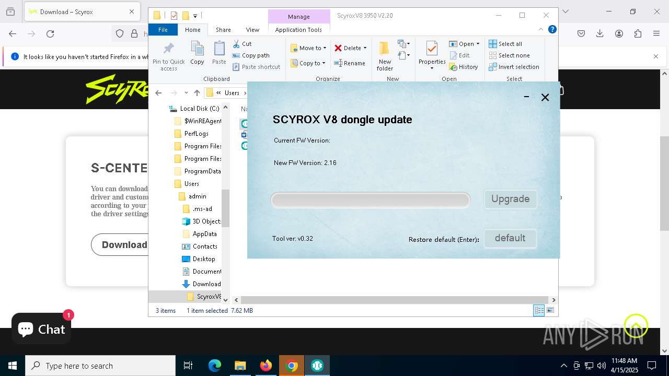Click the Manage contextual tab
This screenshot has height=376, width=669.
click(299, 17)
